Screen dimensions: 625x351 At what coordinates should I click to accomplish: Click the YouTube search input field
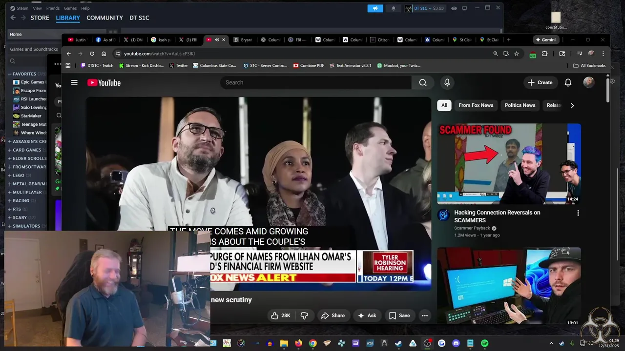pyautogui.click(x=315, y=83)
